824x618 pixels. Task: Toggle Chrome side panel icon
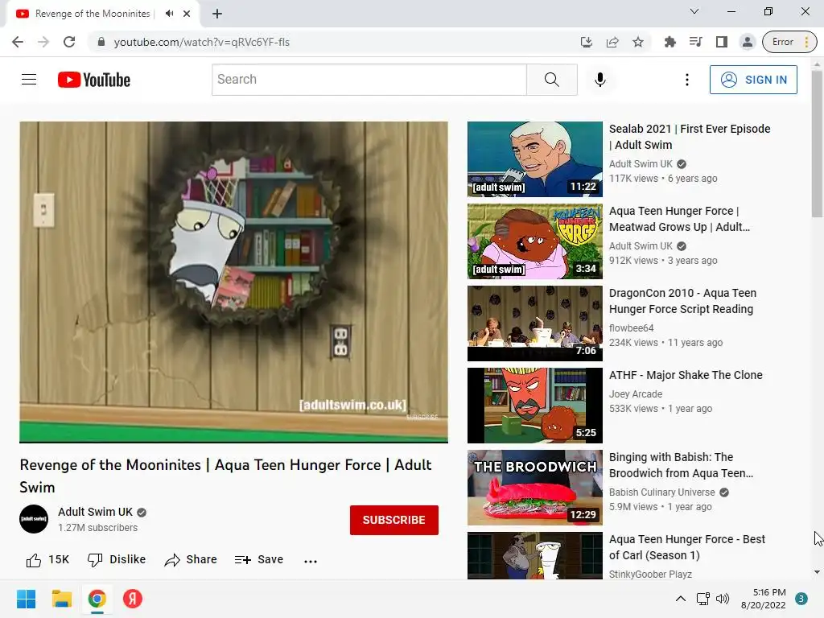coord(722,42)
